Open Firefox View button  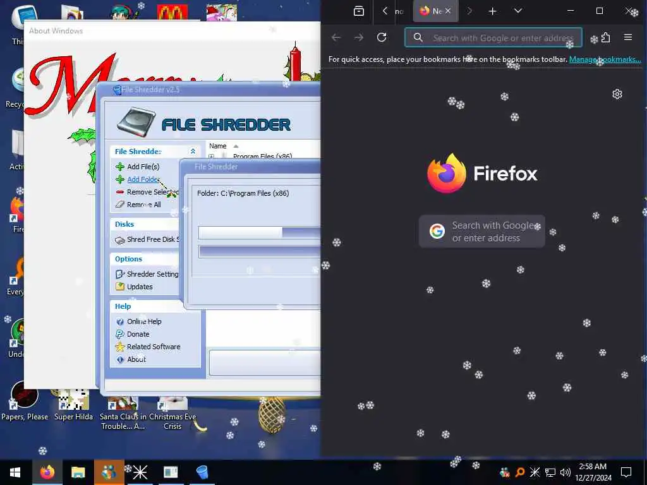click(359, 11)
